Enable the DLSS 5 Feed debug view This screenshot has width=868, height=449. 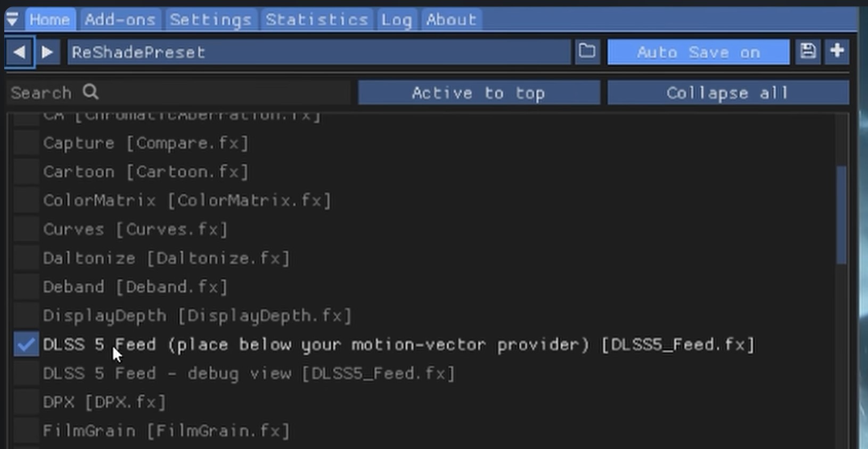tap(26, 373)
